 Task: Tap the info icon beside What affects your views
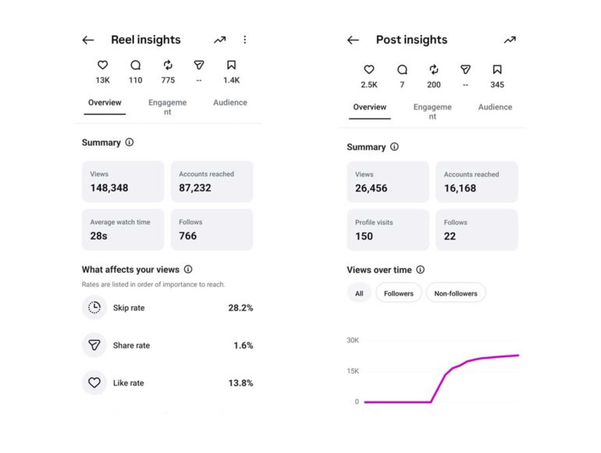coord(188,269)
